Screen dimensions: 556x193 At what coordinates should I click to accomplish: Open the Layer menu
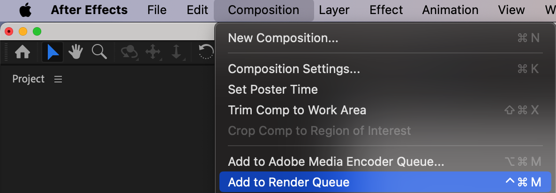coord(334,10)
